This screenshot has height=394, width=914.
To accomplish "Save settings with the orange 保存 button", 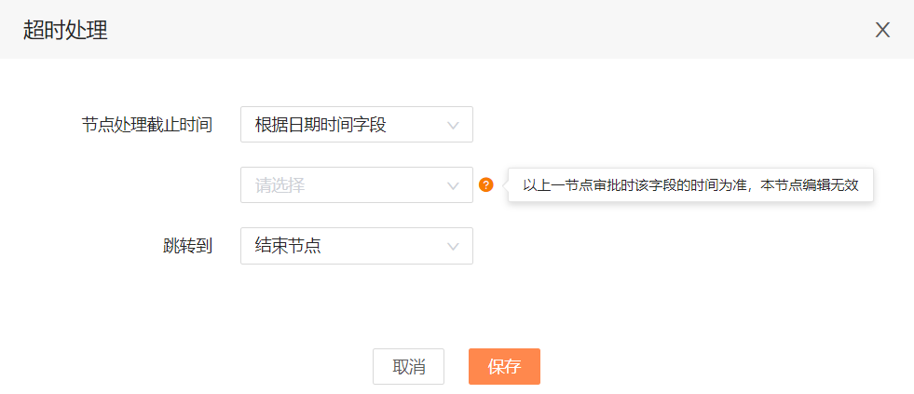I will pos(504,367).
